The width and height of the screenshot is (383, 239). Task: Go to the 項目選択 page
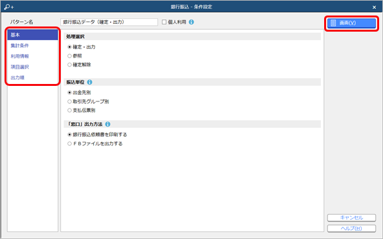(33, 67)
